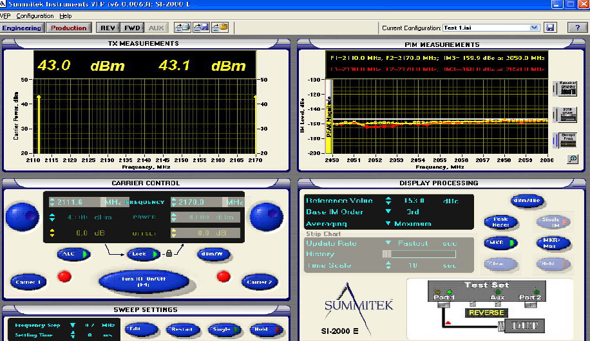Open the Base IM Order dropdown arrow
Screen dimensions: 590x341
(388, 212)
